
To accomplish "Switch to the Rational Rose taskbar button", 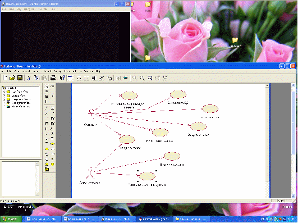I will click(x=155, y=219).
